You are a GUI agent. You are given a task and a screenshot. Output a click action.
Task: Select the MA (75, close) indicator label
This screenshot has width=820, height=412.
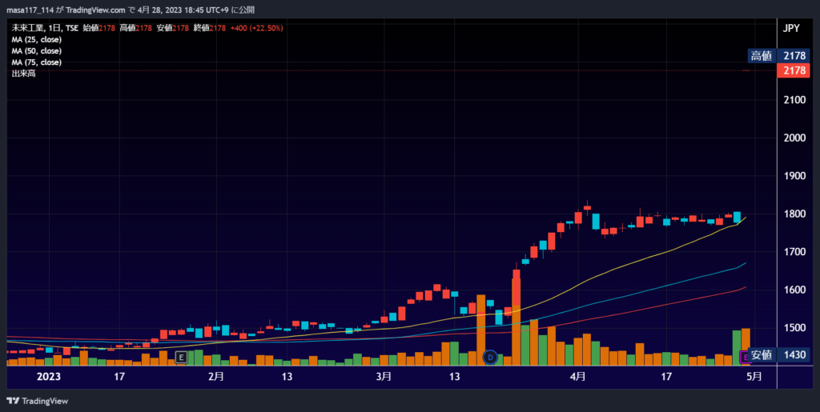[37, 62]
